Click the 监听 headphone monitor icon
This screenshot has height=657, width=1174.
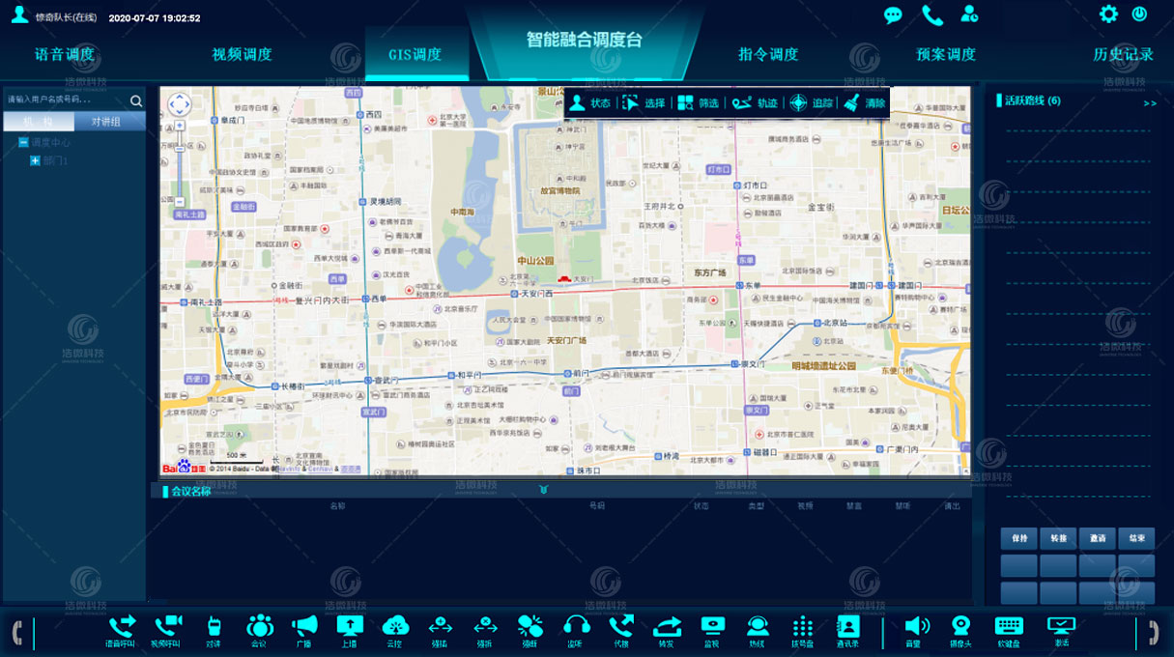tap(577, 627)
